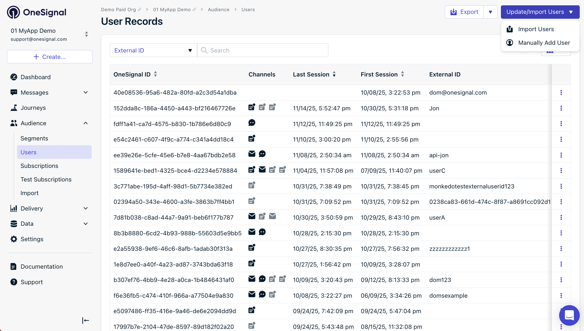
Task: Expand the Export options arrow
Action: tap(490, 12)
